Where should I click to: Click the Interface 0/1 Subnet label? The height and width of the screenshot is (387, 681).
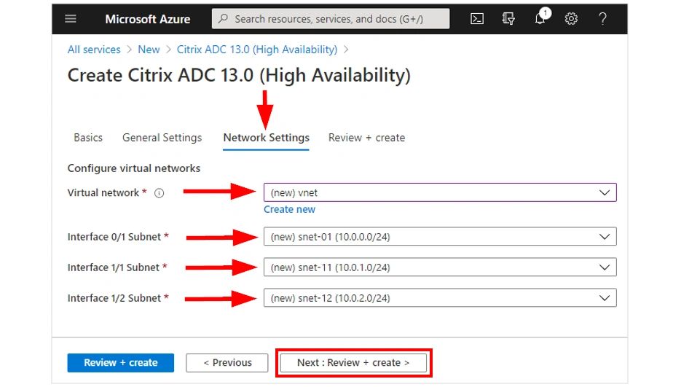click(x=114, y=237)
